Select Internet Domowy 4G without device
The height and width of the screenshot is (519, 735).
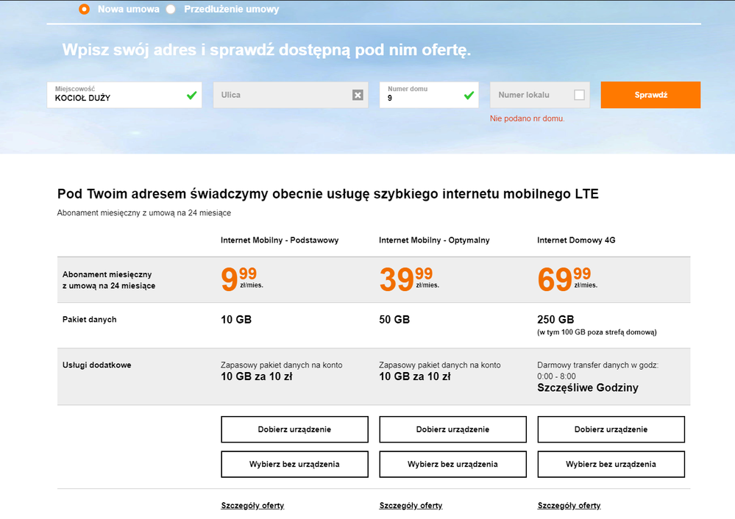point(611,464)
